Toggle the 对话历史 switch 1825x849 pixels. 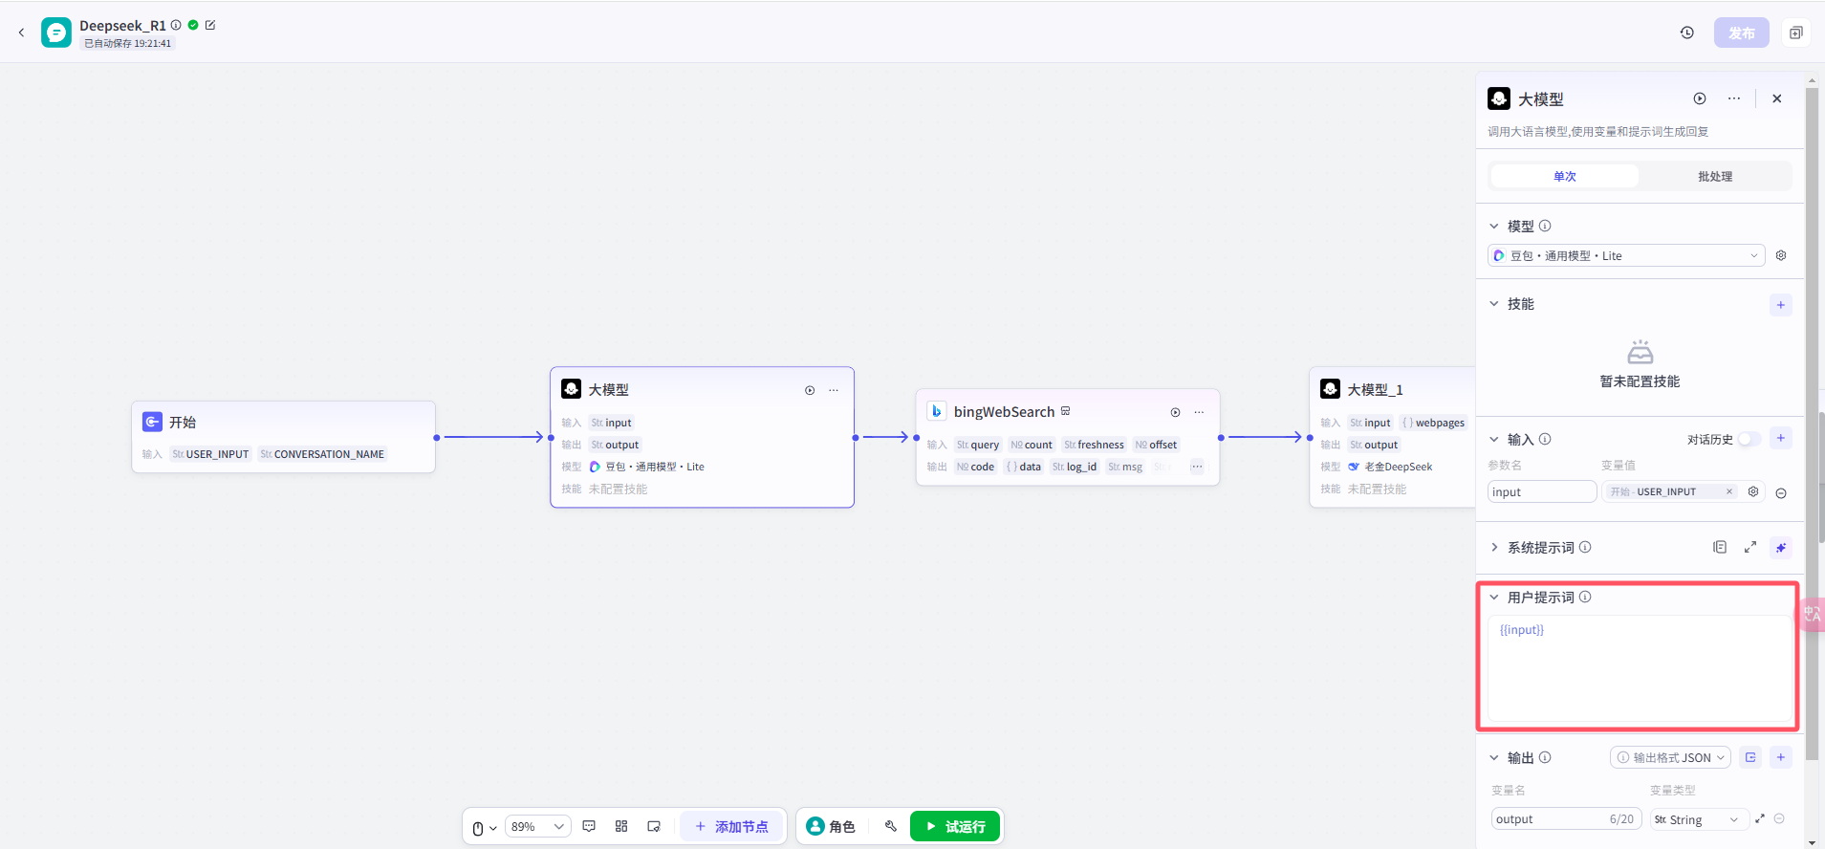(1749, 439)
